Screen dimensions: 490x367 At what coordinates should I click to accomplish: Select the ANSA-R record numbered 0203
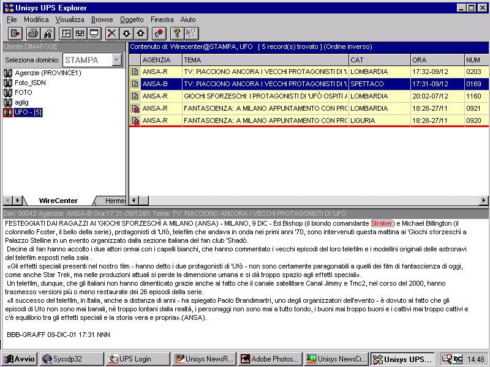309,72
